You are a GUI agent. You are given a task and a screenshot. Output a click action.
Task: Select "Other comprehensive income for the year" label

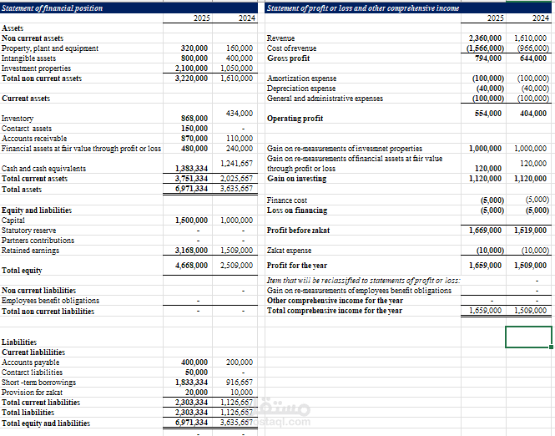click(x=335, y=301)
